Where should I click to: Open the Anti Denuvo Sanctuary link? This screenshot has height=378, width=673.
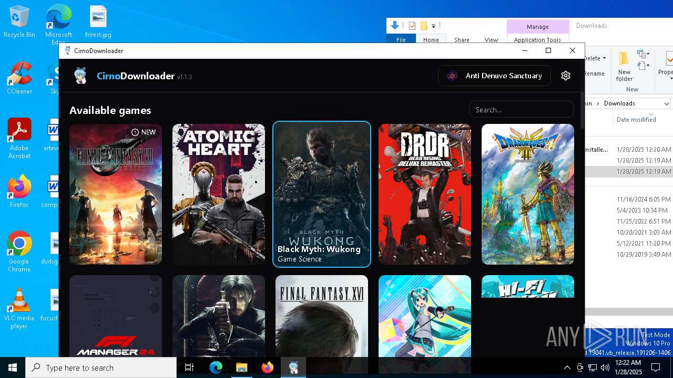click(x=494, y=76)
